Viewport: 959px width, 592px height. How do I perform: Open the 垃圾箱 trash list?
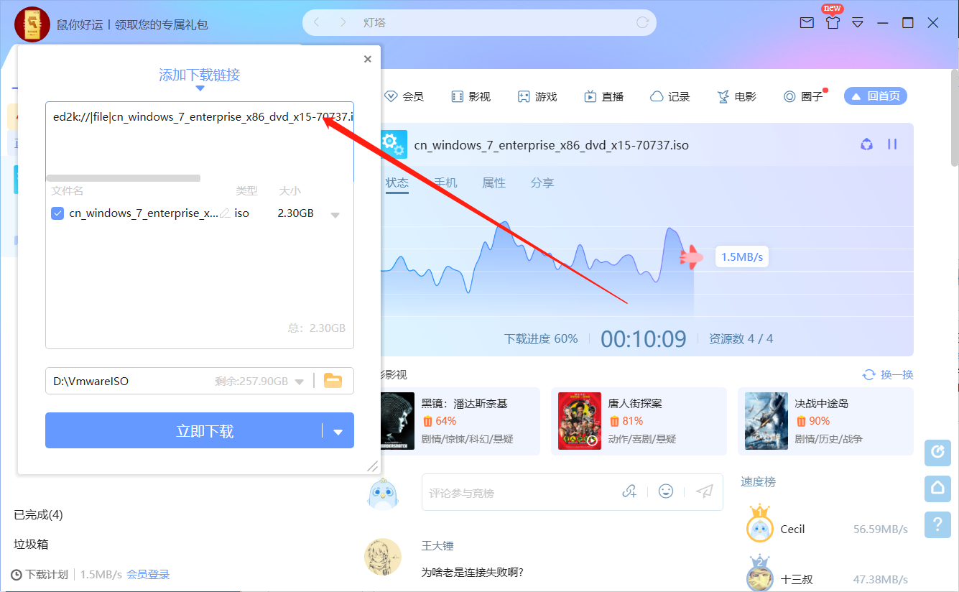click(31, 545)
